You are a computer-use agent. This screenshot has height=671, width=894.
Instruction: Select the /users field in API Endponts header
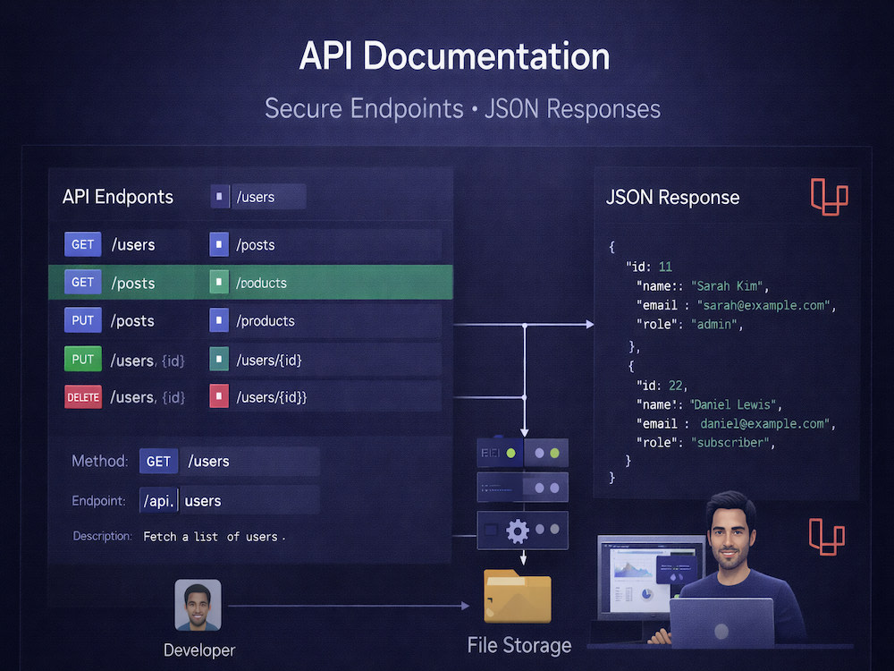click(268, 197)
